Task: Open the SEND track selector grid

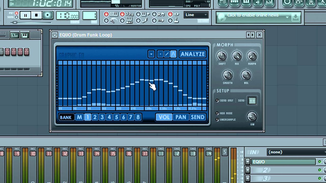Action: click(x=252, y=101)
